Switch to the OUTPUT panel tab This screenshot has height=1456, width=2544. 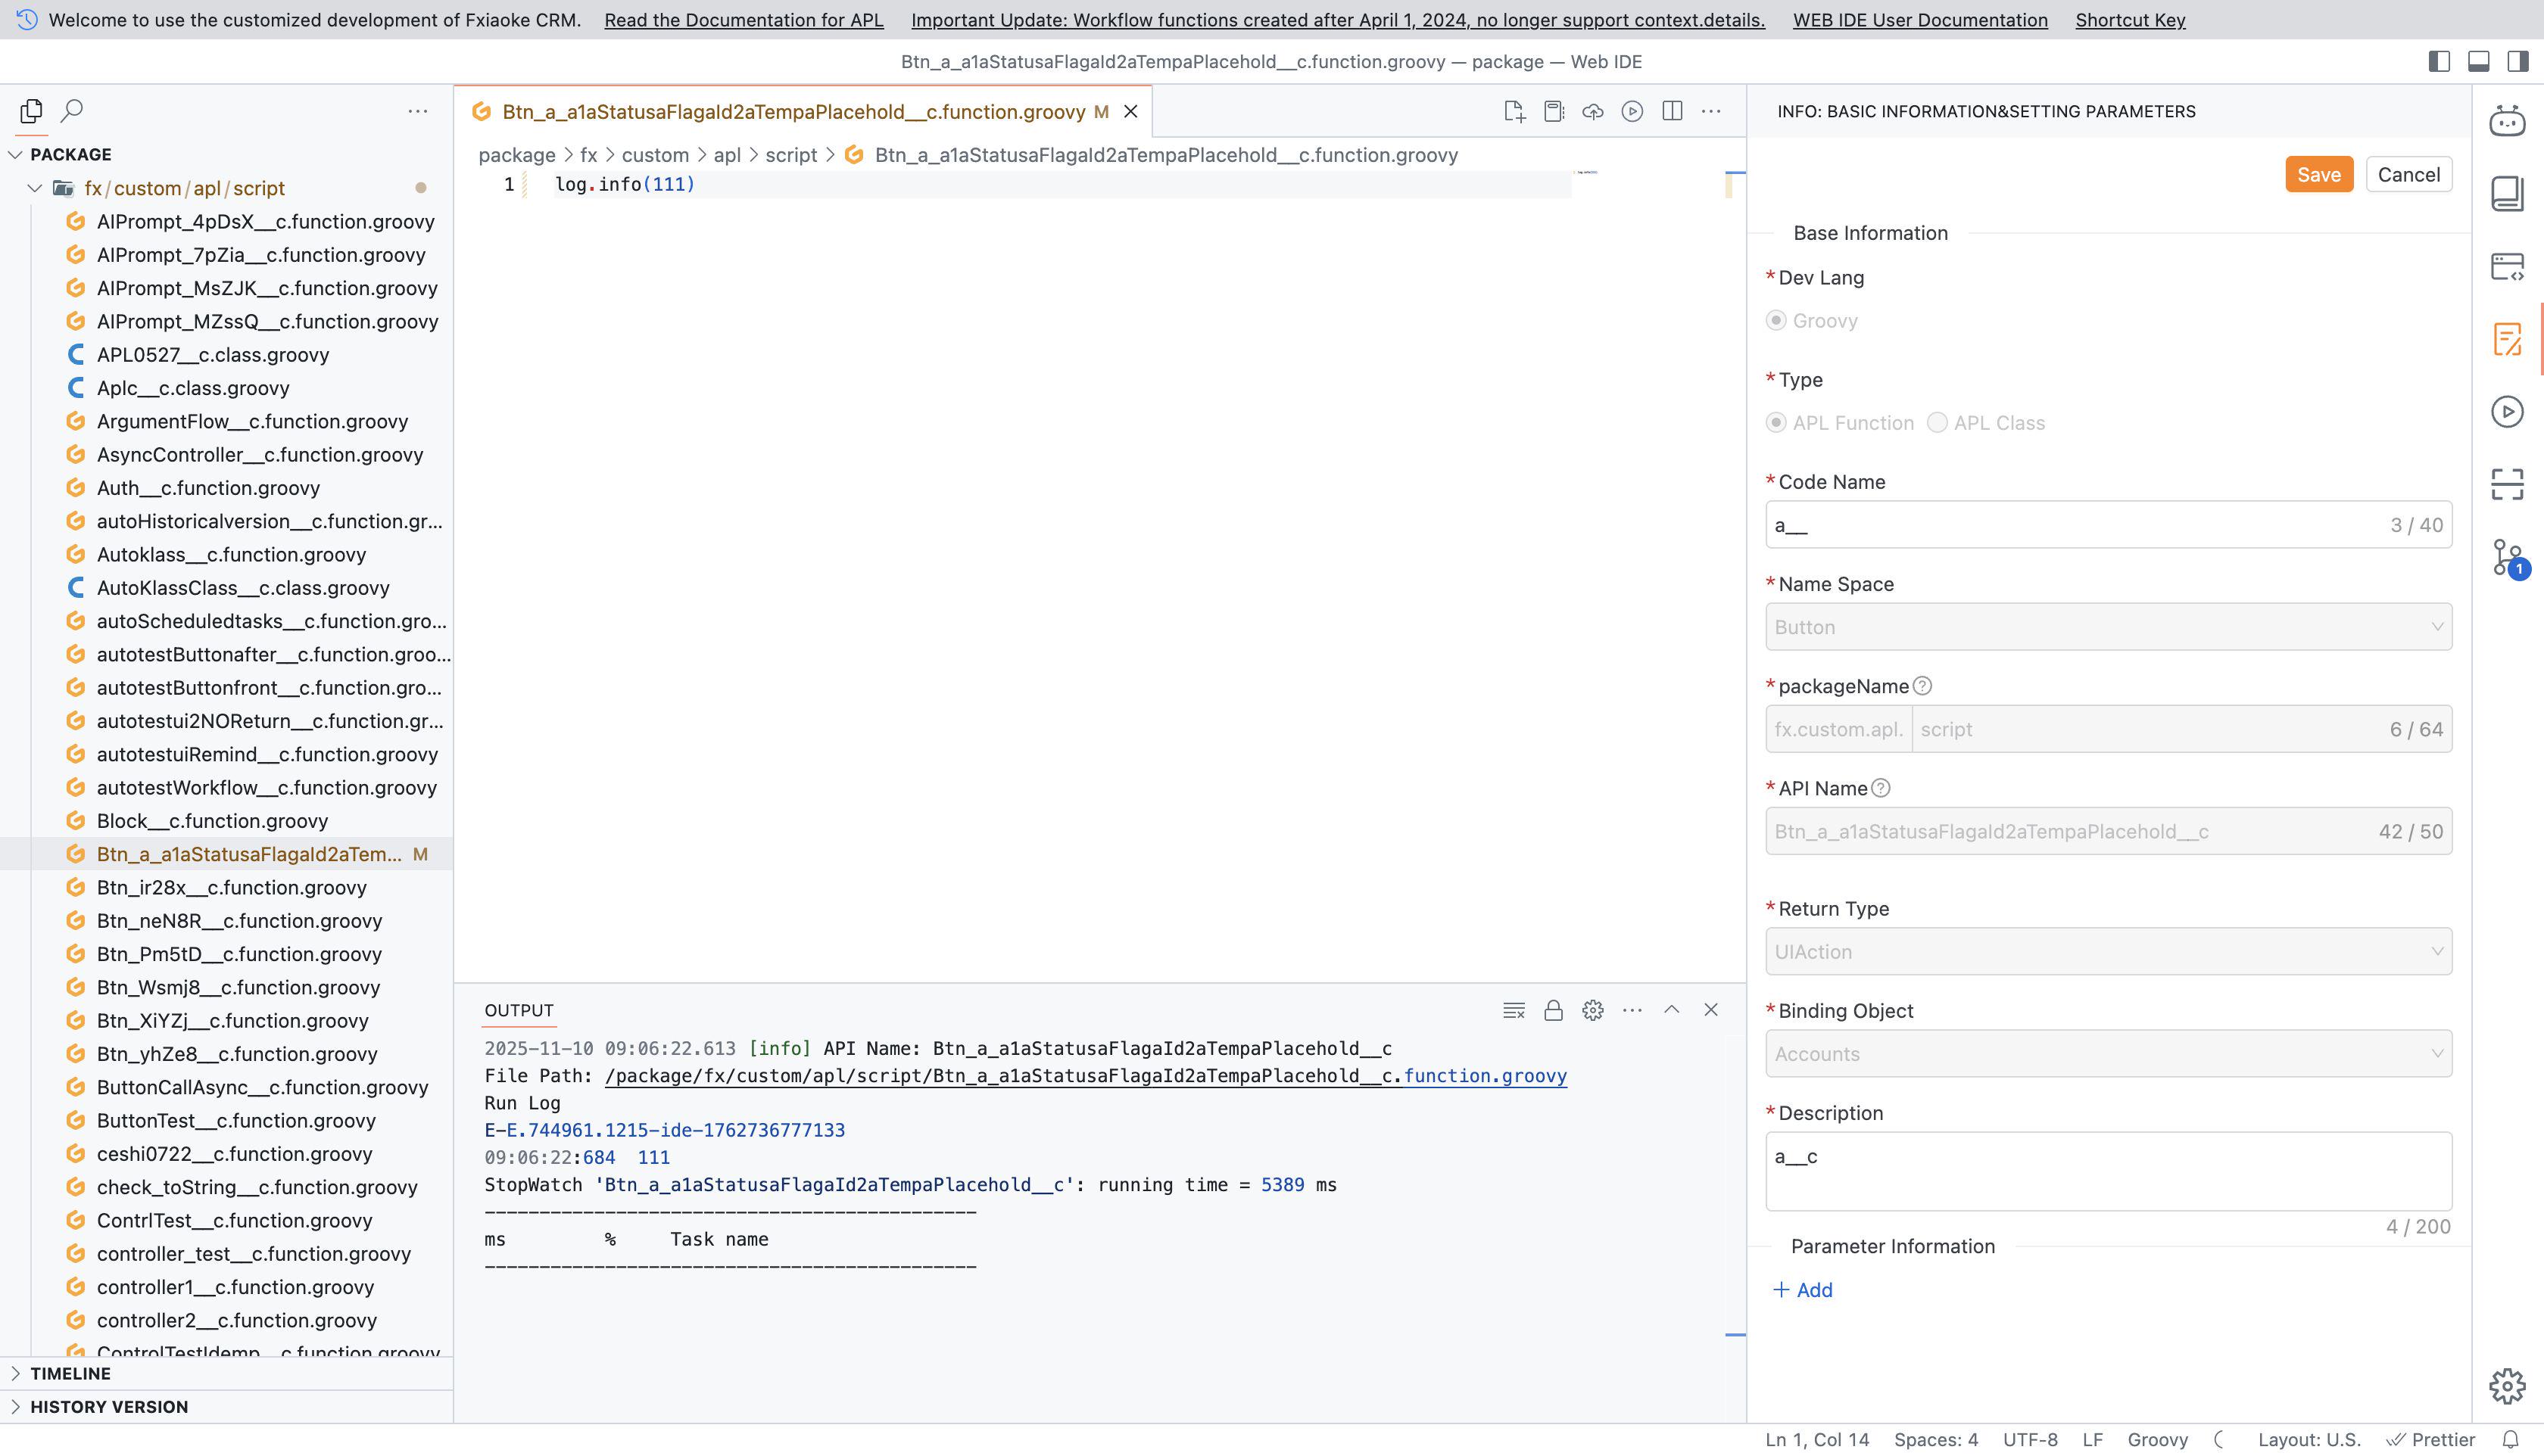518,1010
